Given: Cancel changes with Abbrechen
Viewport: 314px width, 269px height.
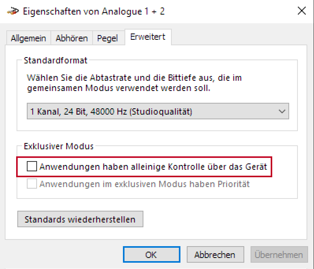Looking at the screenshot, I should pos(215,254).
